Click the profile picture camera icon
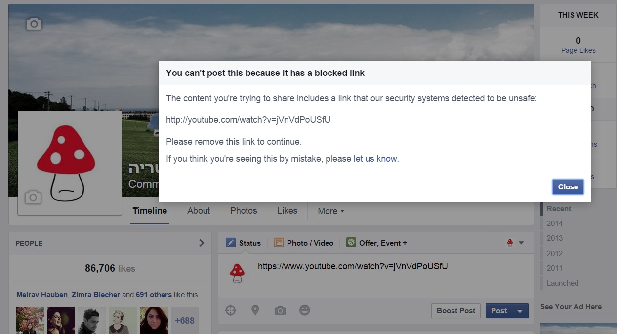Screen dimensions: 617x334 (x=33, y=198)
